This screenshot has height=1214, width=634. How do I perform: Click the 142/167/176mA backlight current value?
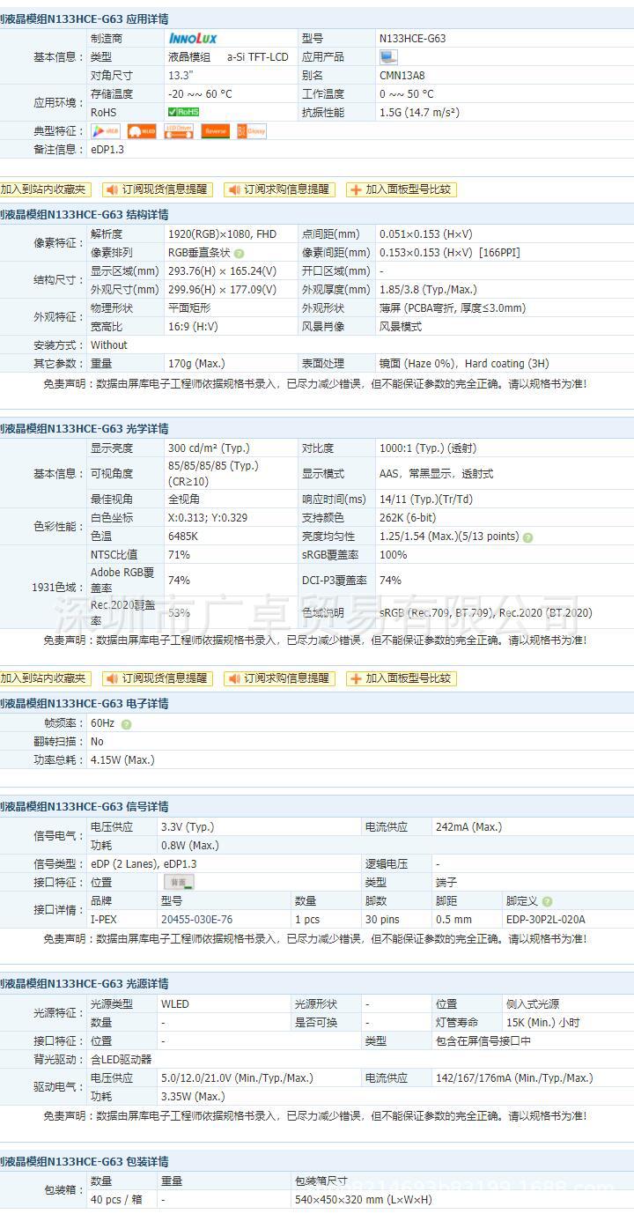(514, 1078)
